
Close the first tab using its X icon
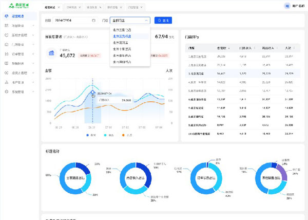coord(59,8)
